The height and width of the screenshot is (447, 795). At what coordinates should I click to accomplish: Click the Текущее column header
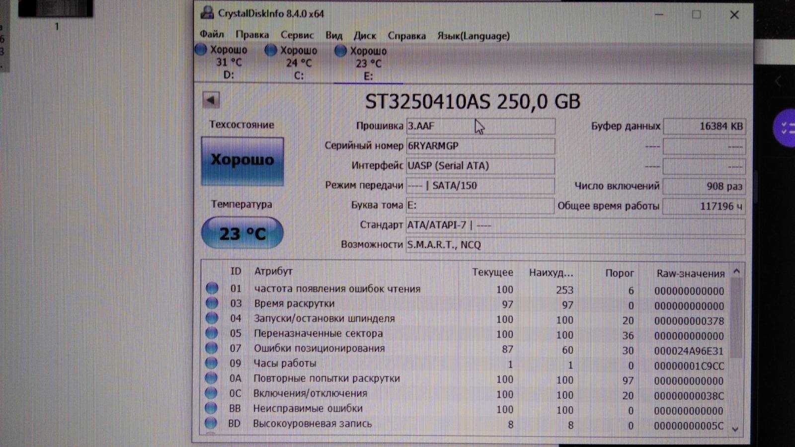(x=492, y=272)
